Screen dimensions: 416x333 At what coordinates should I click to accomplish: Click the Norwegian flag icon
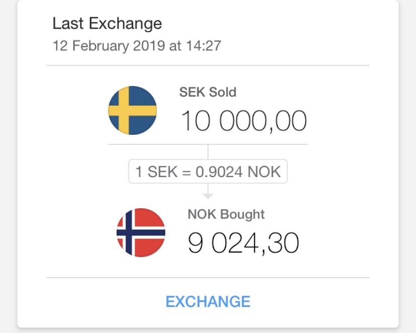(141, 232)
